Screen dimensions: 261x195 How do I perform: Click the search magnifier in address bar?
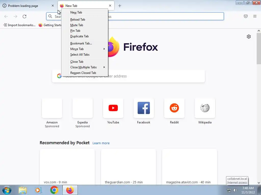pyautogui.click(x=50, y=16)
